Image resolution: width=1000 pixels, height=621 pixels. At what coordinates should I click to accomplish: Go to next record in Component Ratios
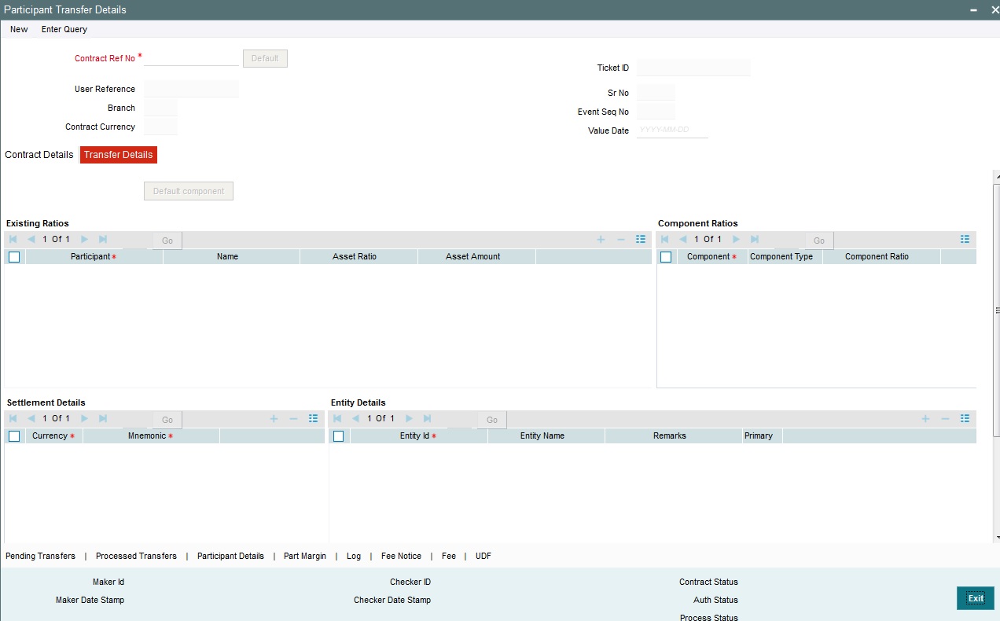[x=736, y=239]
